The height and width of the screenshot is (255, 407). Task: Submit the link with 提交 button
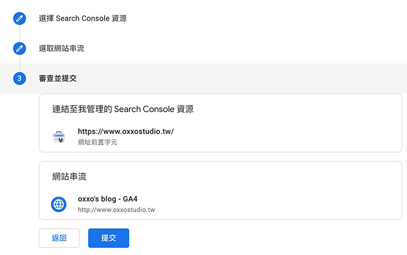pos(108,238)
